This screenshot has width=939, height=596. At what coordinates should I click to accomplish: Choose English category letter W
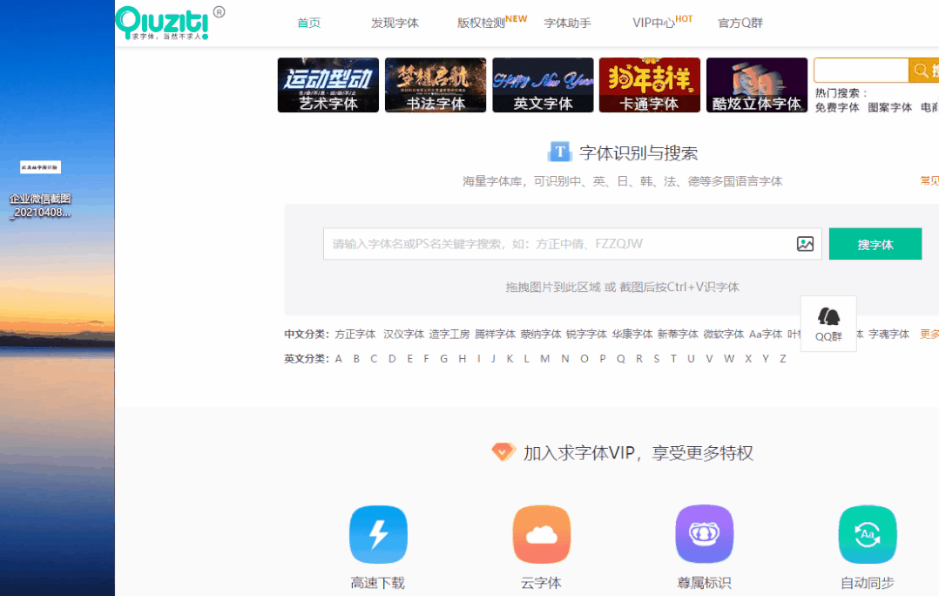[x=729, y=359]
